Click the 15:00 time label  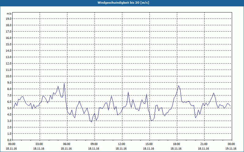[149, 144]
